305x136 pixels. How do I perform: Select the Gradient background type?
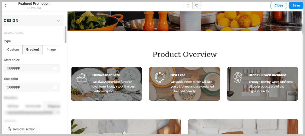(x=33, y=49)
